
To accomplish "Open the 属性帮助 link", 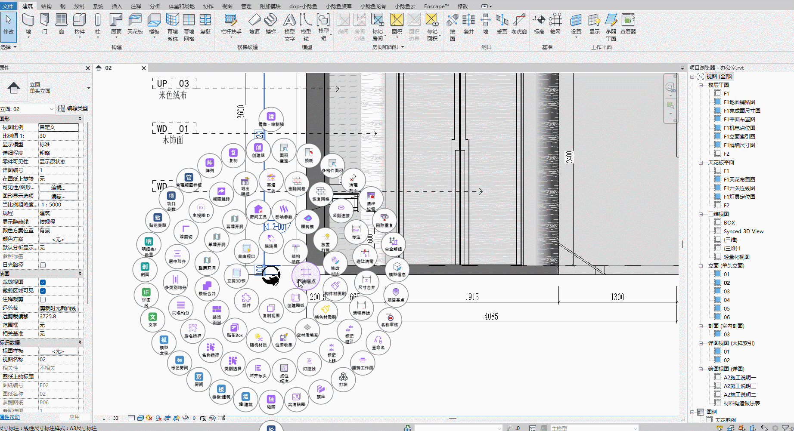I will pos(10,417).
